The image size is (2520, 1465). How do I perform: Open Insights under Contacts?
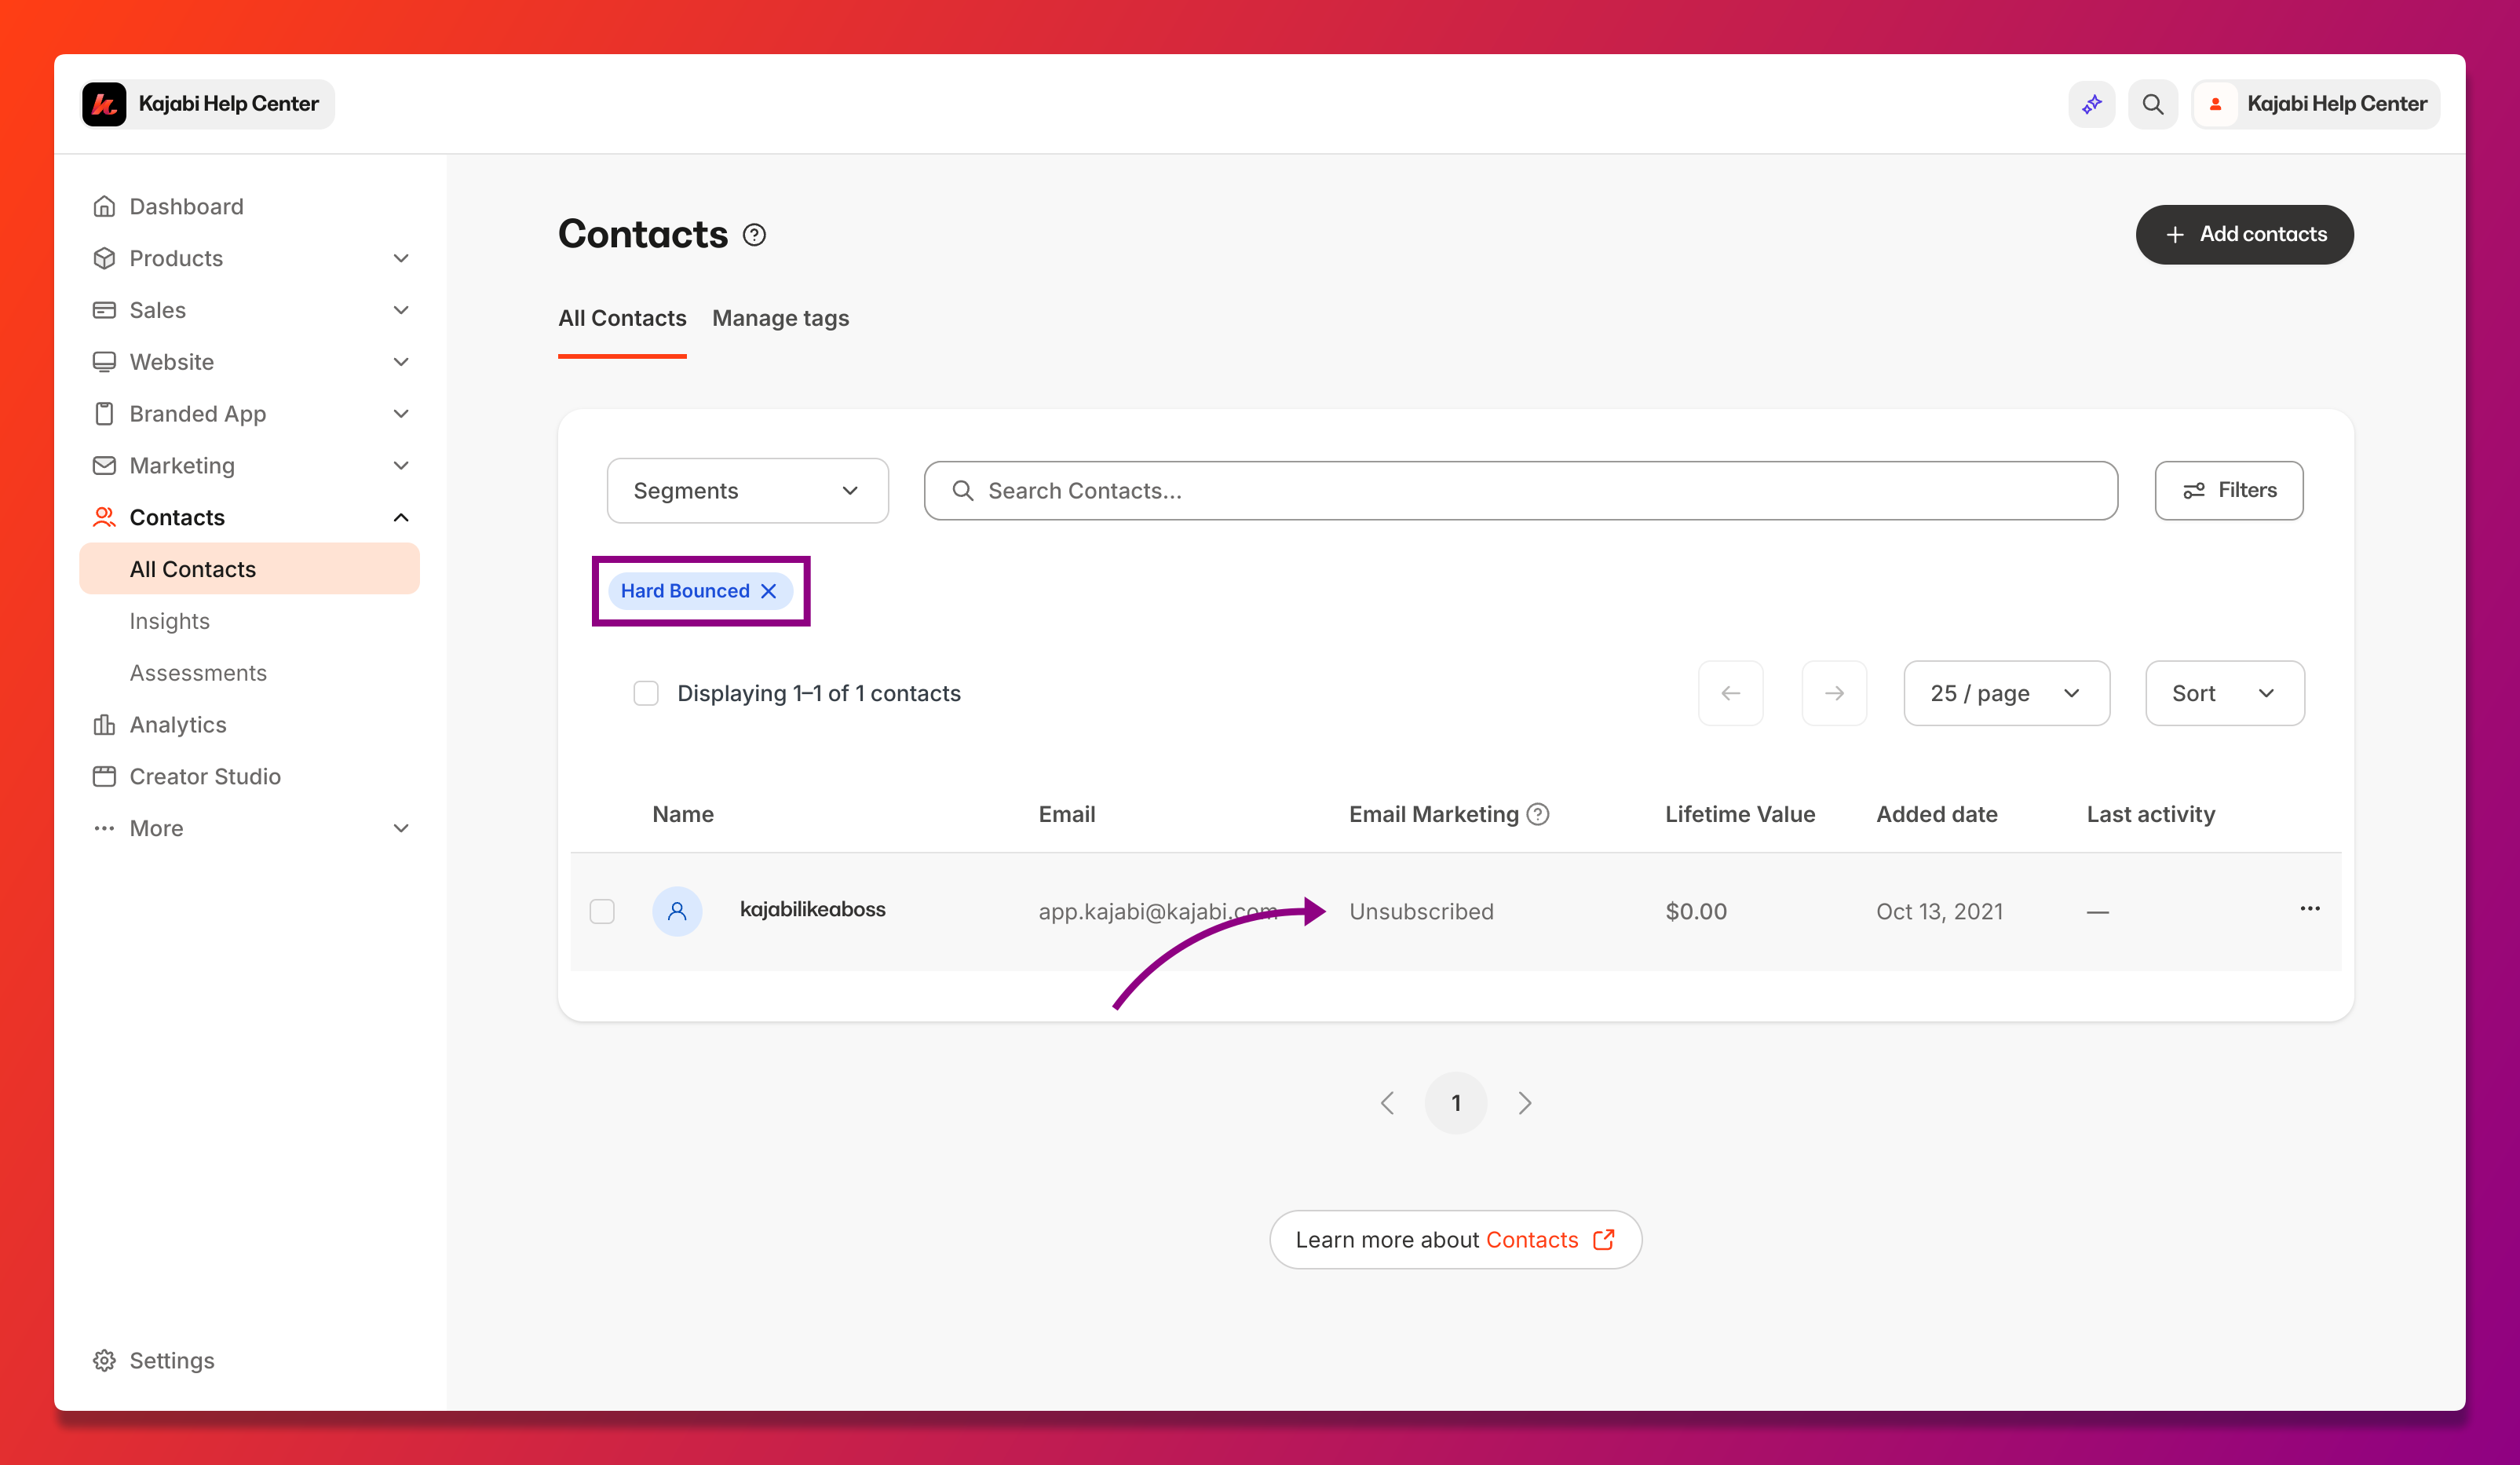pyautogui.click(x=169, y=621)
